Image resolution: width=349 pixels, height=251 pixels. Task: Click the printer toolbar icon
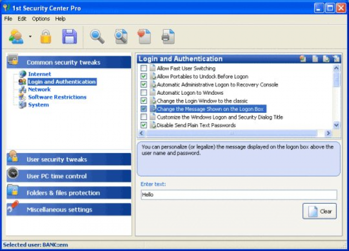tap(168, 36)
